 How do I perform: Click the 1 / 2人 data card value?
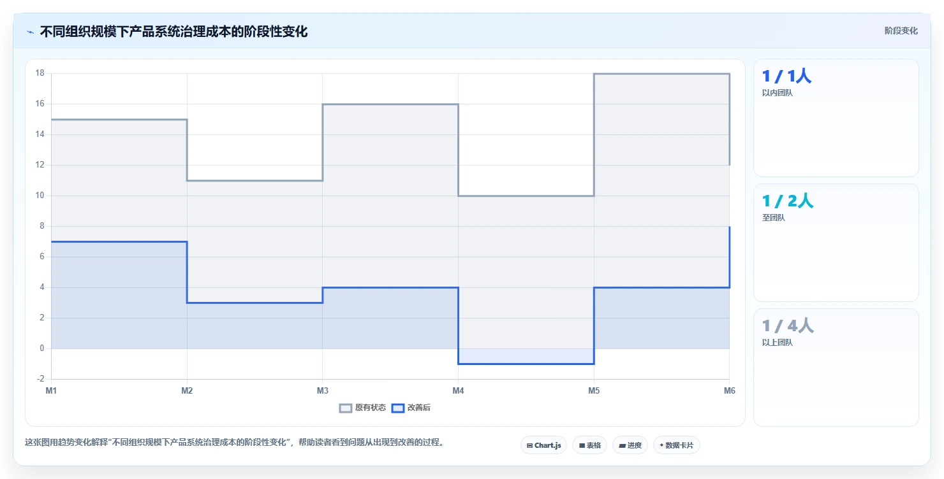(x=788, y=201)
